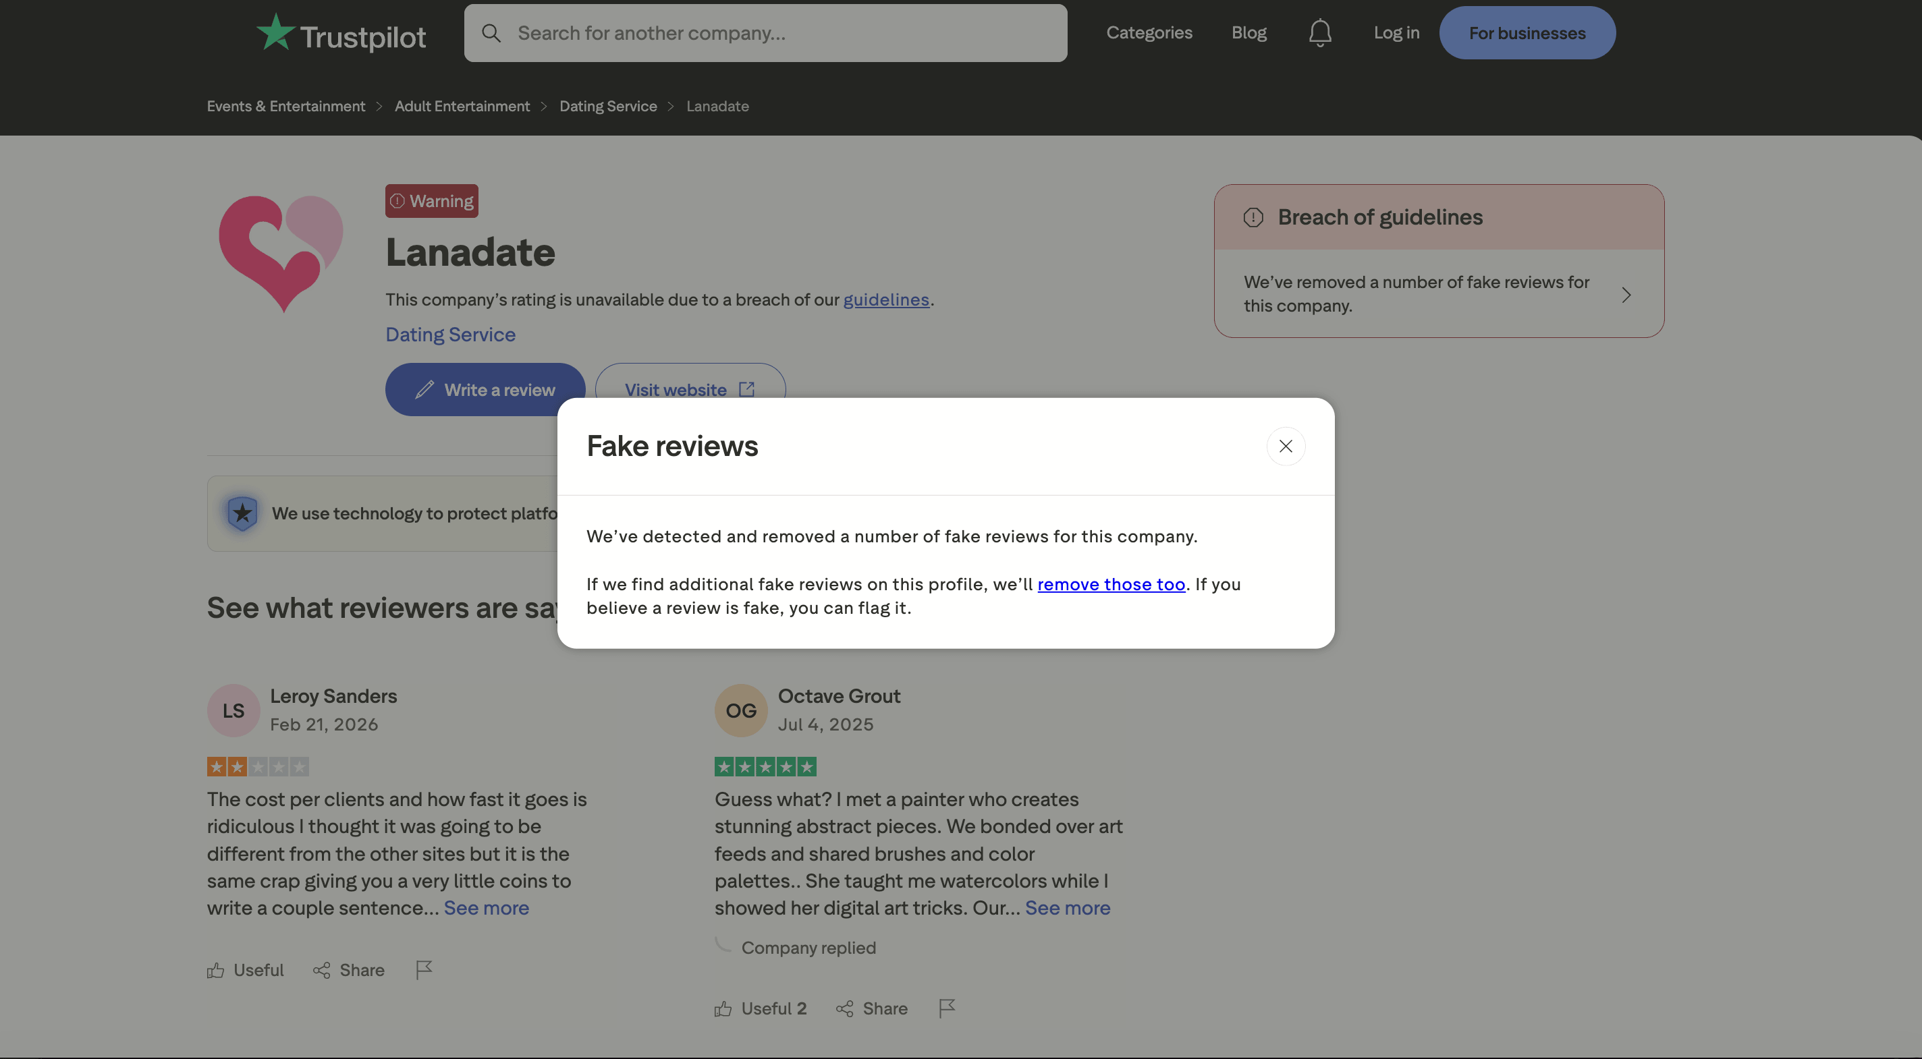Open Leroy Sanders' LS avatar
This screenshot has width=1922, height=1059.
coord(233,710)
